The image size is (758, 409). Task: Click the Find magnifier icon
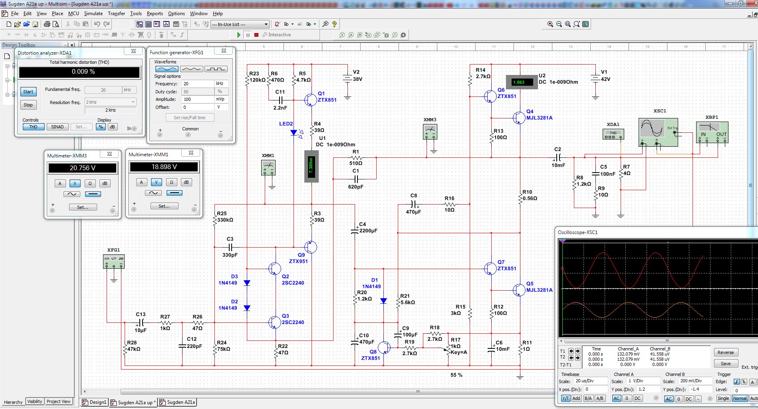pos(325,24)
